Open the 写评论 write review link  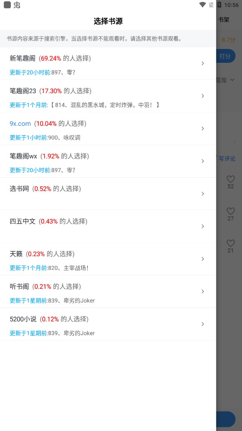pos(227,159)
